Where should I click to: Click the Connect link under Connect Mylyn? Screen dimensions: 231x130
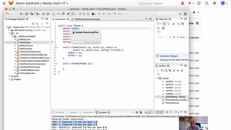pos(164,60)
